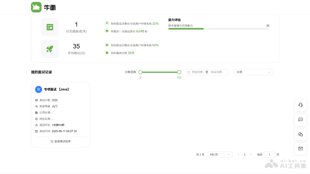Open the chat message icon
310x174 pixels.
coord(300,120)
